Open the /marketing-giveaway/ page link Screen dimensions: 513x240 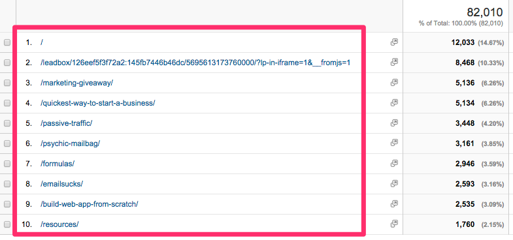pyautogui.click(x=76, y=83)
